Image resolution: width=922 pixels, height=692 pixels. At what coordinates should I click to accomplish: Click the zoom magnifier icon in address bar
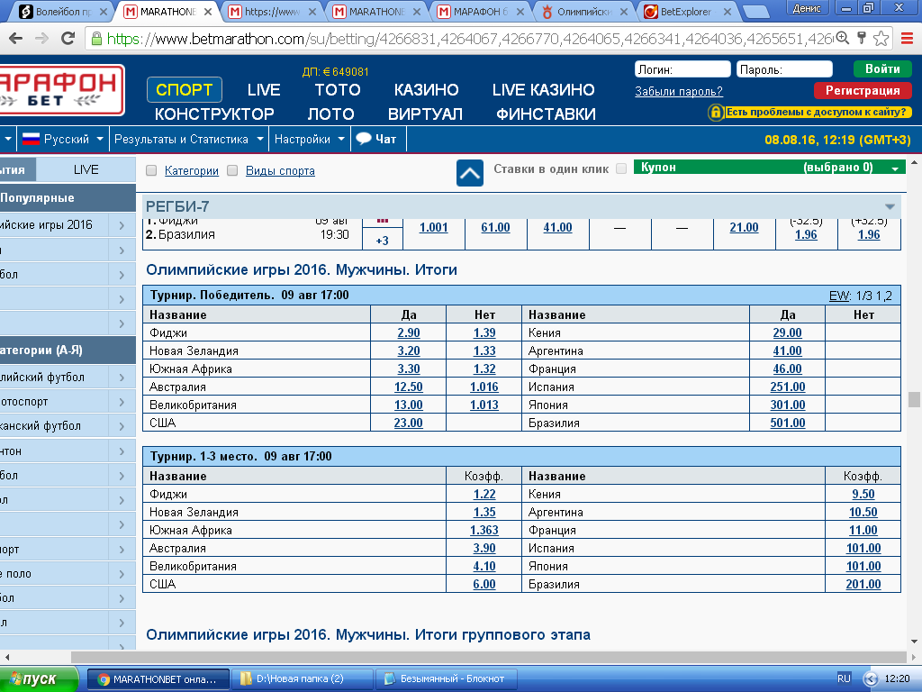coord(843,38)
